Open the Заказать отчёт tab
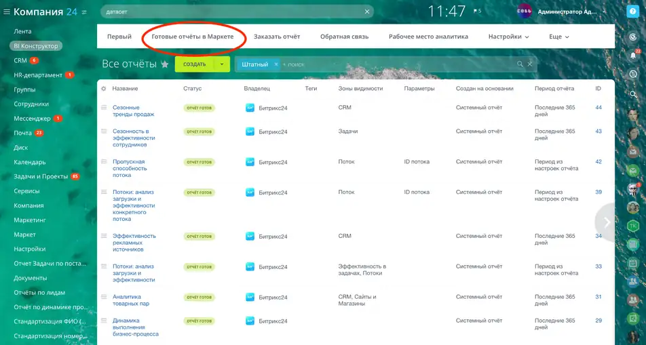Screen dimensions: 646x345 point(277,37)
